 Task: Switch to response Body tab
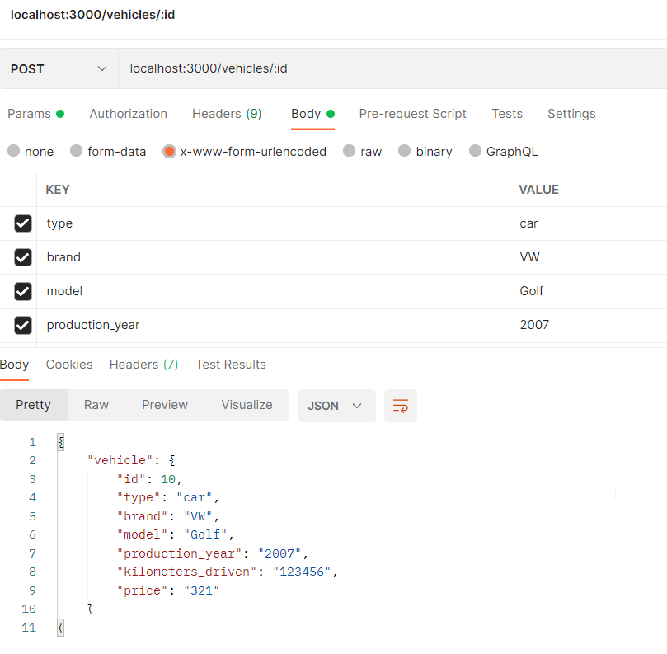point(15,365)
